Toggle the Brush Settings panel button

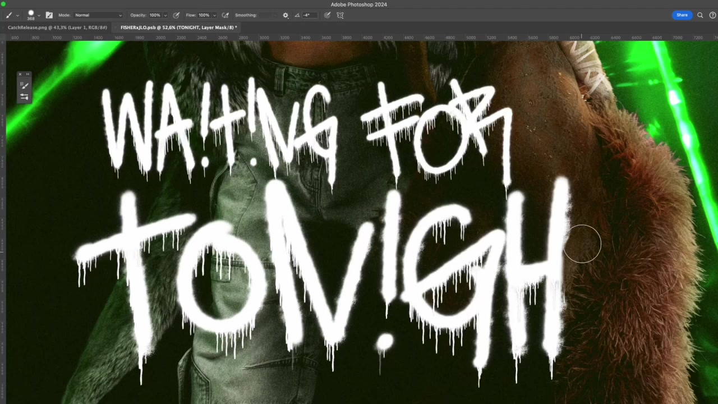click(49, 15)
